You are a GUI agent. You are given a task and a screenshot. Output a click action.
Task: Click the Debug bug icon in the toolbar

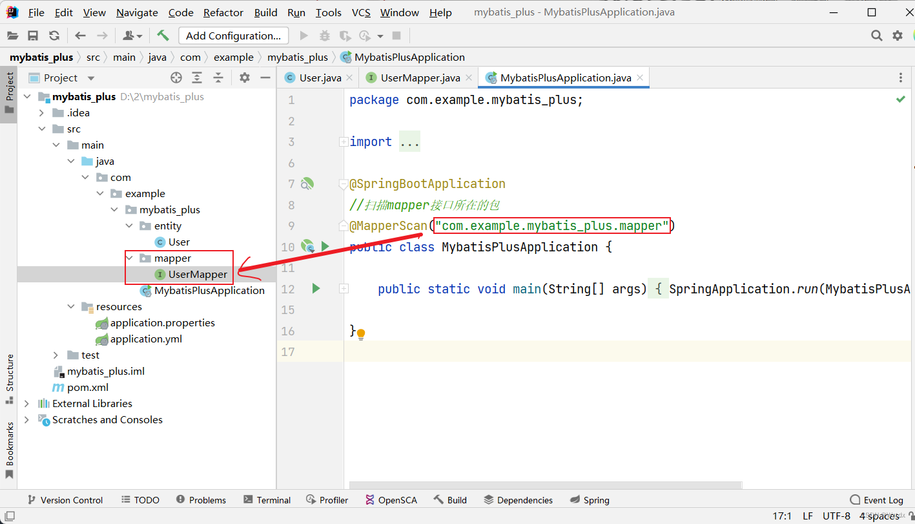pos(324,36)
